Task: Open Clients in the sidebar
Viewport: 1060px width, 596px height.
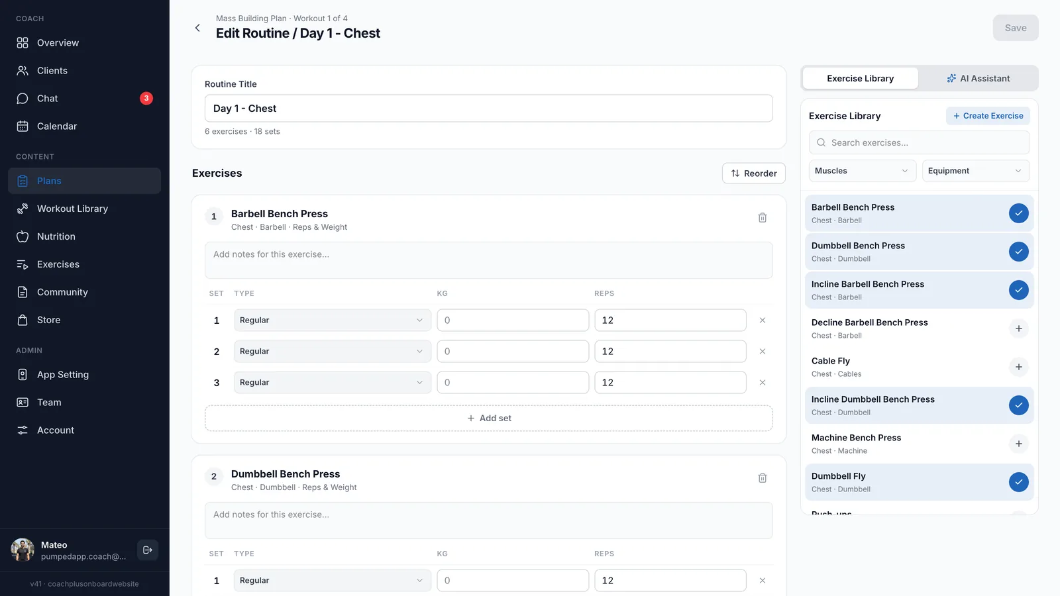Action: (x=84, y=71)
